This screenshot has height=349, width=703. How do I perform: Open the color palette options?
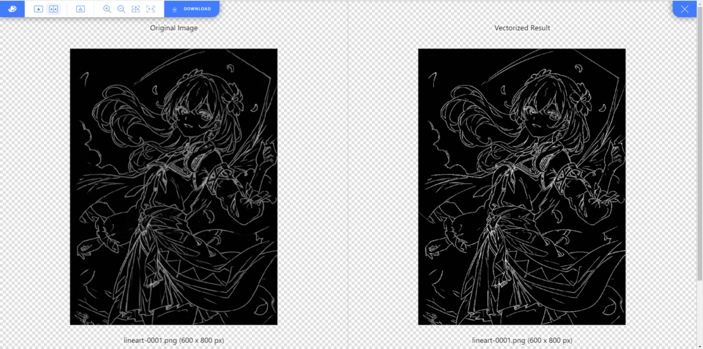12,9
